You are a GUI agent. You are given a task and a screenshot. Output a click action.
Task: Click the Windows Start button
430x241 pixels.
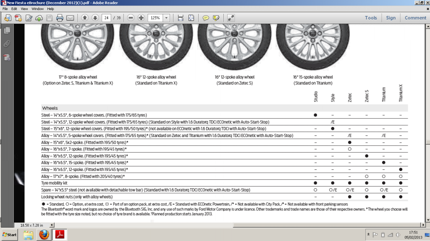click(x=9, y=235)
